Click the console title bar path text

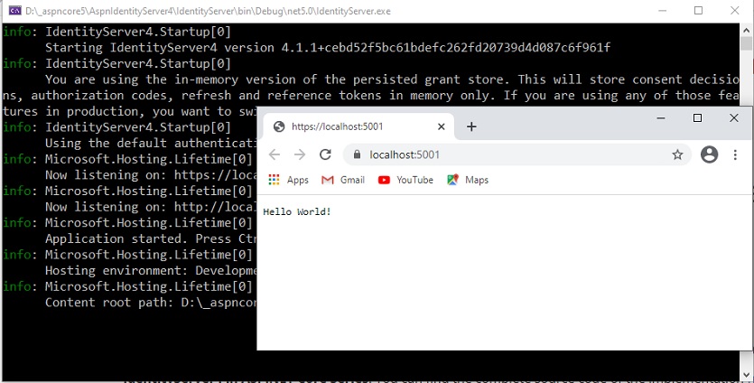click(208, 11)
